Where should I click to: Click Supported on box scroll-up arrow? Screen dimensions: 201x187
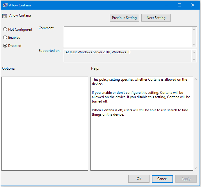194,52
